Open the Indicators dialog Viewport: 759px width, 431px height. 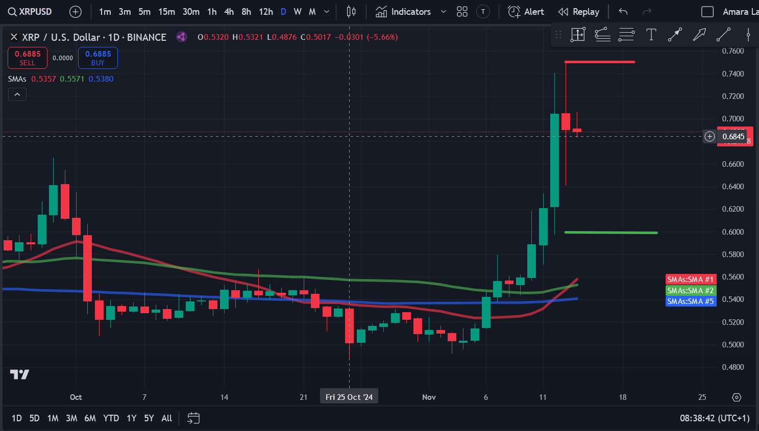403,11
